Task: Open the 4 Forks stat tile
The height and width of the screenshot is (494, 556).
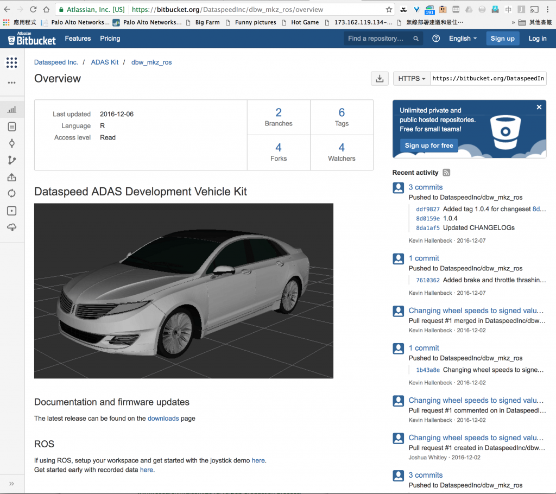Action: click(x=279, y=153)
